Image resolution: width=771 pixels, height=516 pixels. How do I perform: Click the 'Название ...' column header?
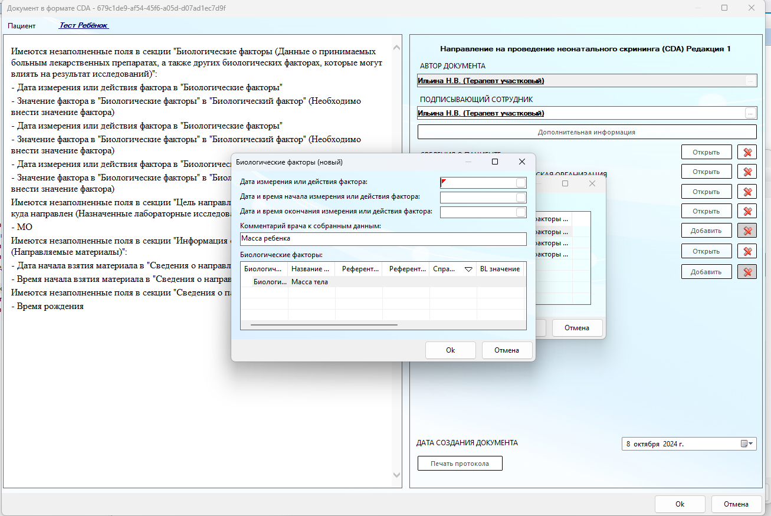[311, 269]
